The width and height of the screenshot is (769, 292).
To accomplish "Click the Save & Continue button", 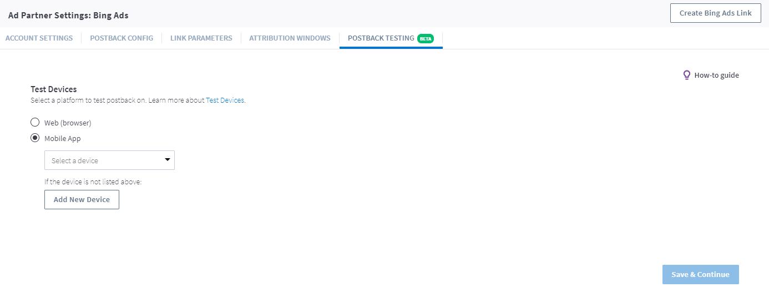I will [700, 274].
